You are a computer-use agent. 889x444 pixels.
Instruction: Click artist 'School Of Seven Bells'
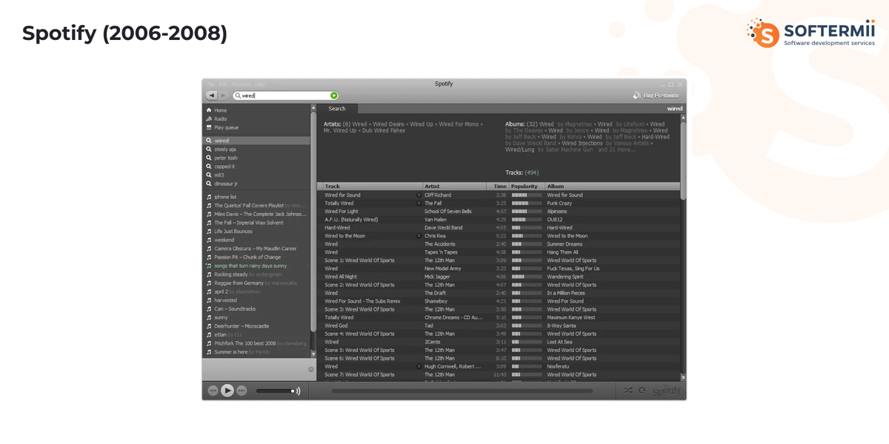(448, 212)
